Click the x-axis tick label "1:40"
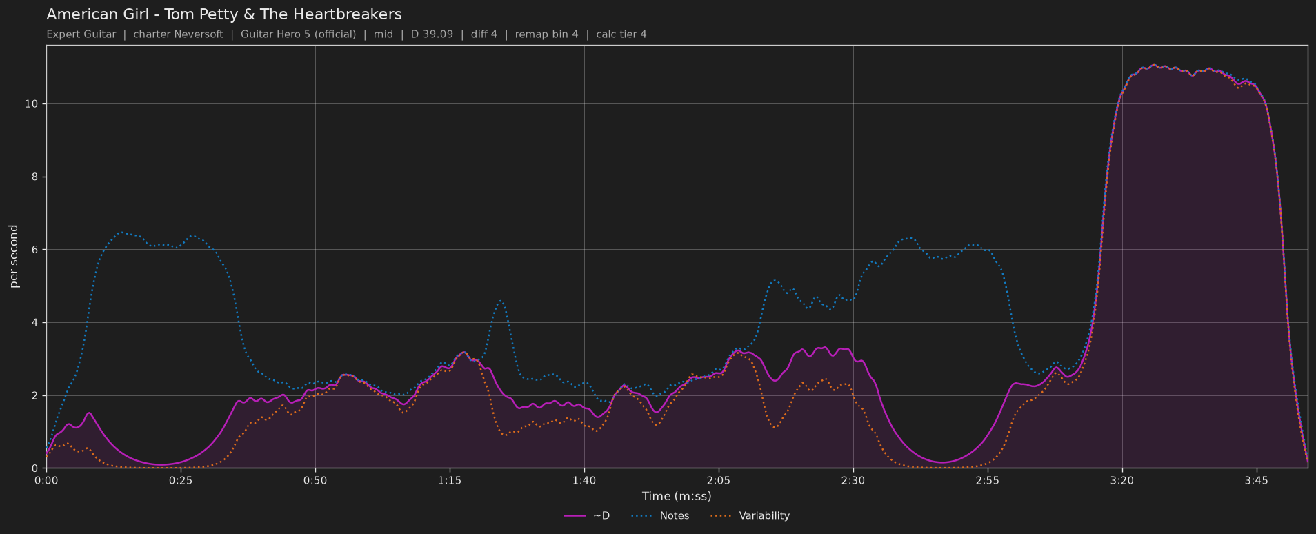1316x534 pixels. tap(584, 481)
